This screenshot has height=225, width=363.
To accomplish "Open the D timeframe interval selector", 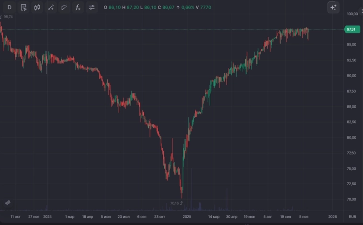I will coord(9,8).
